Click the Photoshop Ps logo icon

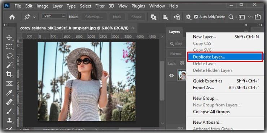(x=6, y=6)
